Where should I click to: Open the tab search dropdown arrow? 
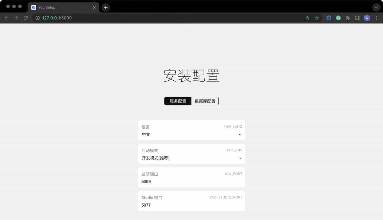[x=376, y=7]
